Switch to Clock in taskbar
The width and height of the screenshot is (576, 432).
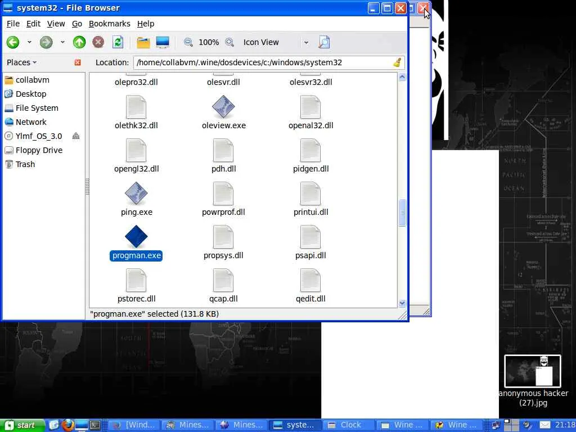(x=349, y=425)
